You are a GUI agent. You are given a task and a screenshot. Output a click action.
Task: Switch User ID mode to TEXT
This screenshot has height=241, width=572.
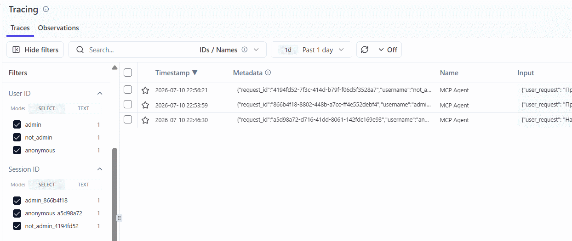point(84,108)
